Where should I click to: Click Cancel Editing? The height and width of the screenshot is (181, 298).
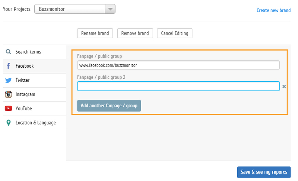click(175, 33)
